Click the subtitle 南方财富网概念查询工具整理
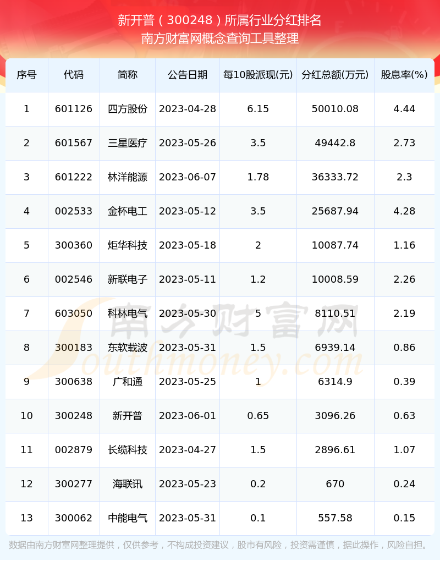 point(220,38)
